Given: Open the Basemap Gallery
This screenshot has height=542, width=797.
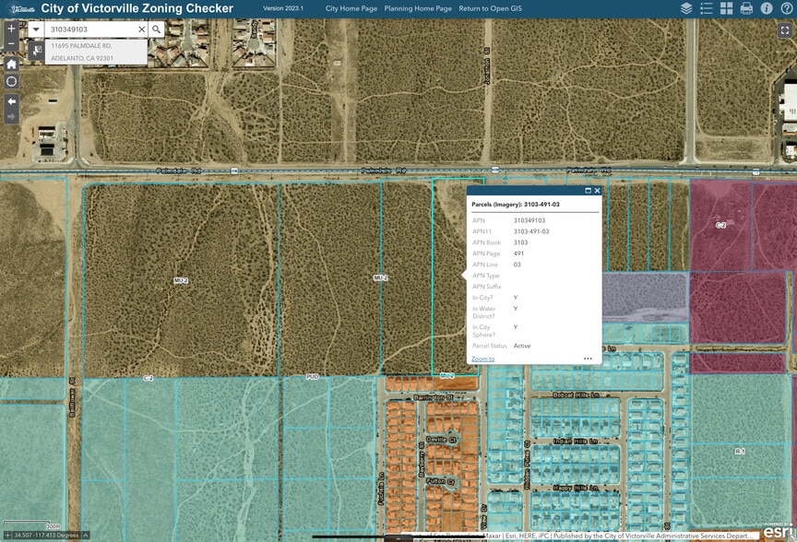Looking at the screenshot, I should pyautogui.click(x=727, y=8).
